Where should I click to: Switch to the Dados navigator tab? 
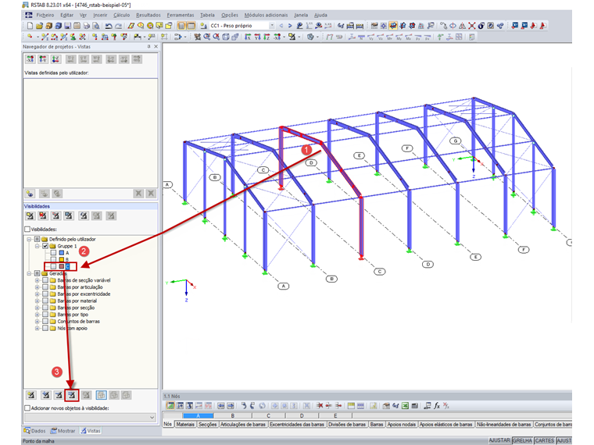coord(34,431)
